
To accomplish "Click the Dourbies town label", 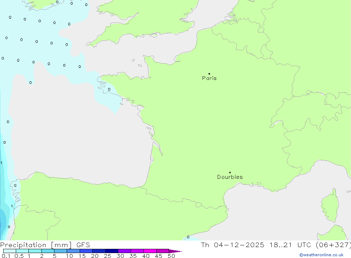I will pos(230,177).
